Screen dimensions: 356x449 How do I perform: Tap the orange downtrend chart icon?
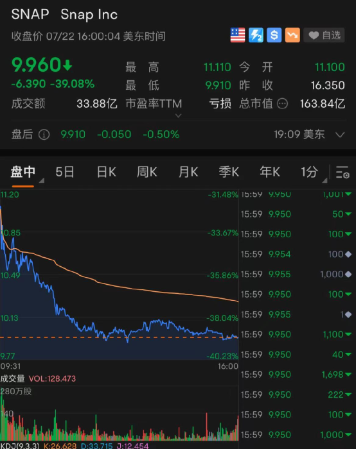point(292,35)
